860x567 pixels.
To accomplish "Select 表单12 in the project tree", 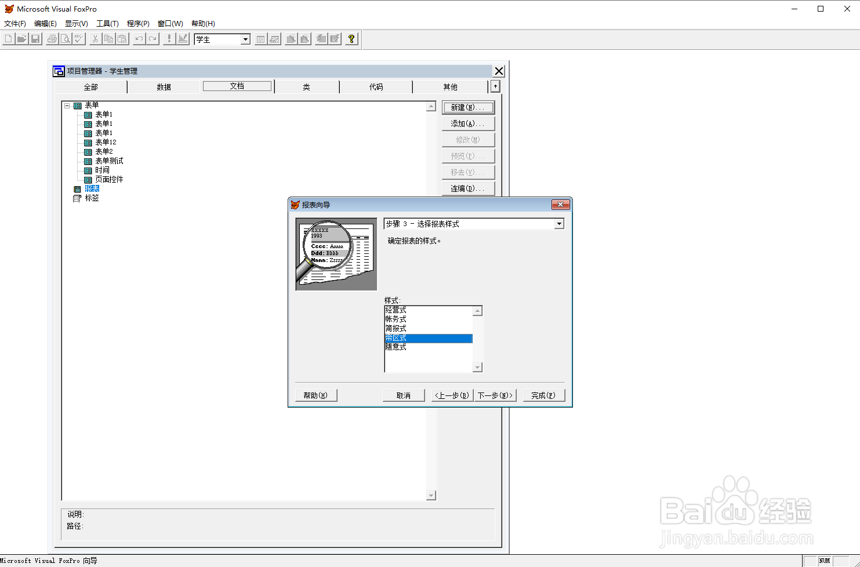I will point(106,142).
